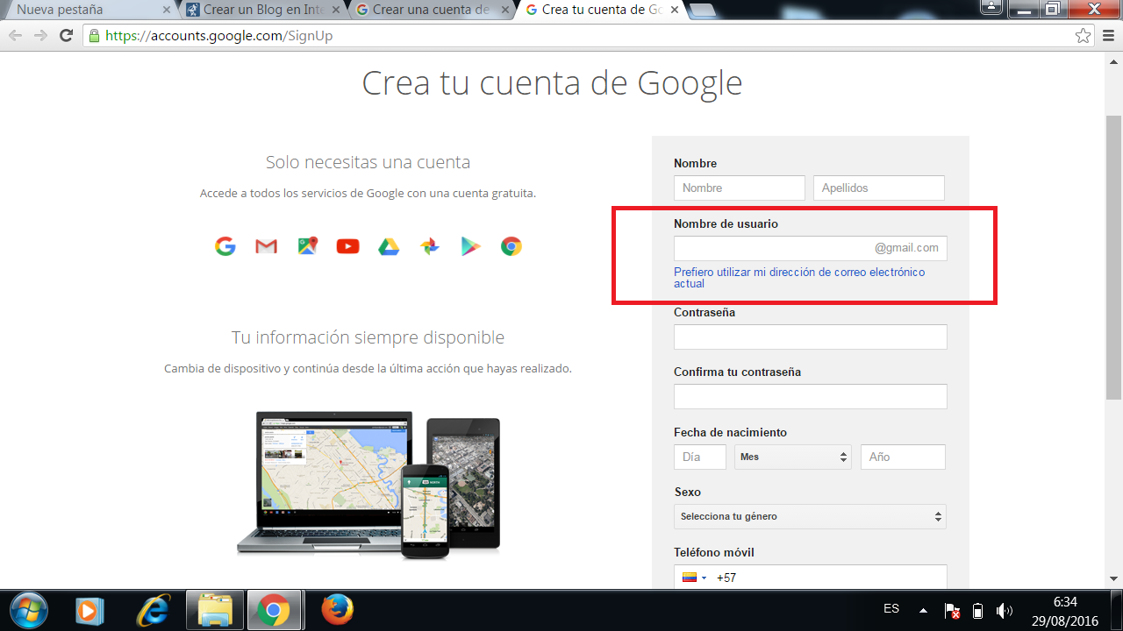
Task: Reload the page with the refresh icon
Action: click(x=66, y=36)
